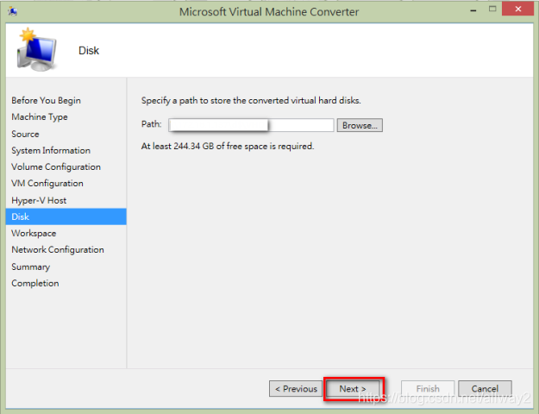Click the wizard computer icon beside Disk heading
539x414 pixels.
click(x=37, y=50)
